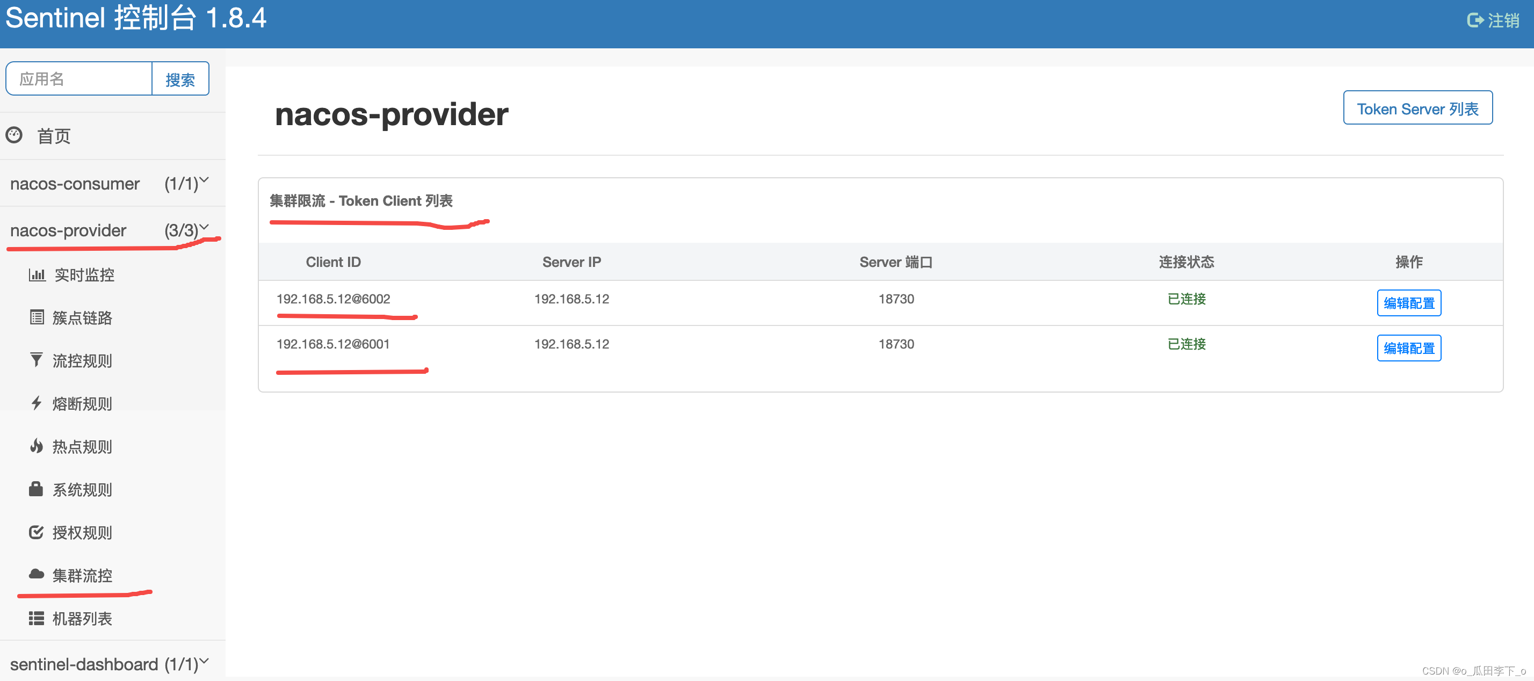Screen dimensions: 1534x681
Task: Click the logout arrow icon beside 注销
Action: [x=1474, y=20]
